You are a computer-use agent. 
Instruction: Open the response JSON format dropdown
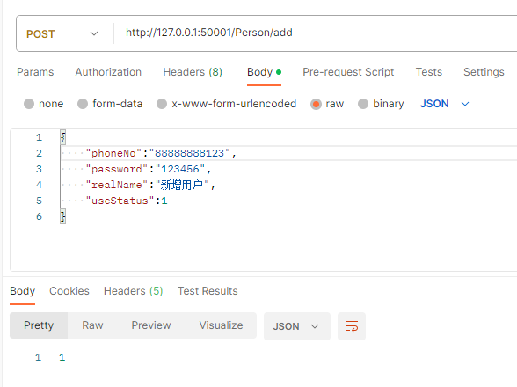pos(297,326)
